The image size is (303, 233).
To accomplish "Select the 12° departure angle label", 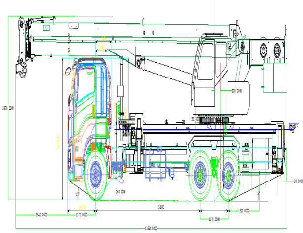I will coord(258,193).
